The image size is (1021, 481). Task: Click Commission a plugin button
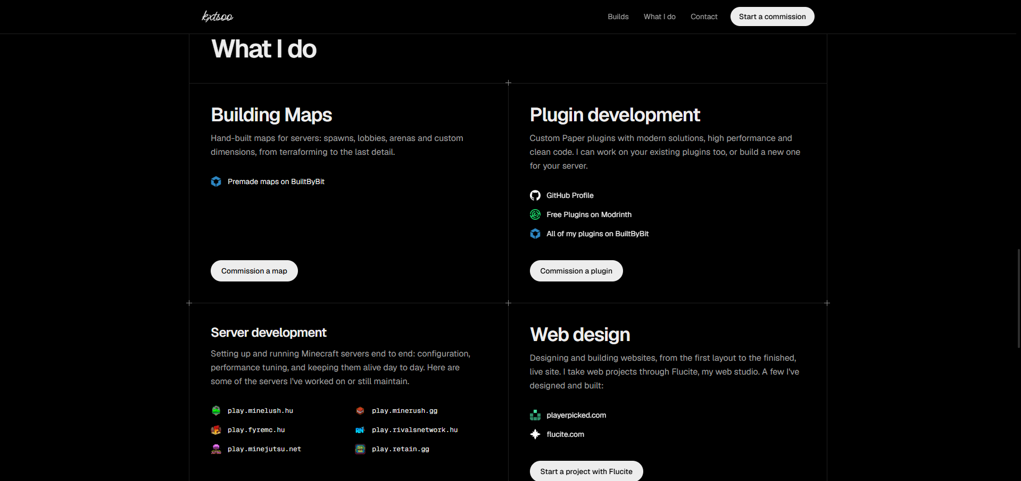click(576, 271)
